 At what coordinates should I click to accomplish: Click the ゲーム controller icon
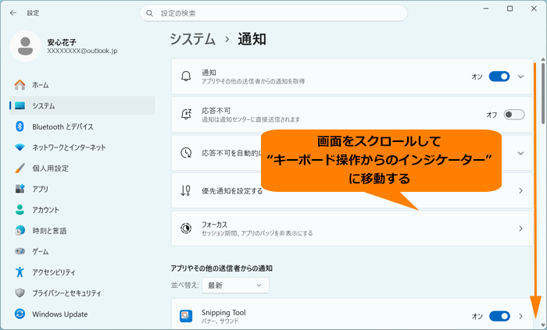click(x=20, y=251)
